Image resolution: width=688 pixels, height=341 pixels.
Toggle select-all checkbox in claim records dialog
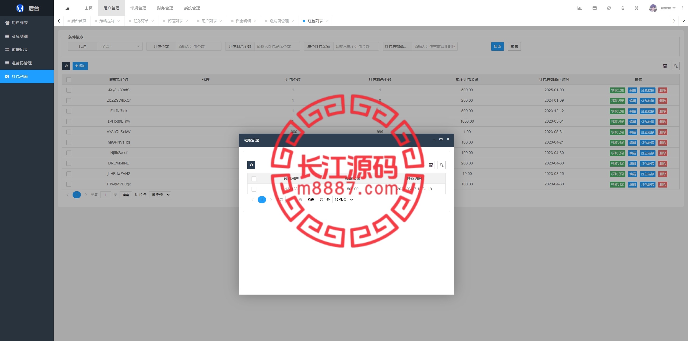pyautogui.click(x=254, y=179)
